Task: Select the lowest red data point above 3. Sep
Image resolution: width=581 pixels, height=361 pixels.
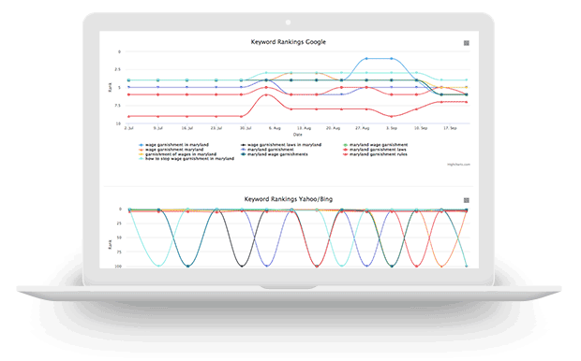Action: pyautogui.click(x=392, y=116)
